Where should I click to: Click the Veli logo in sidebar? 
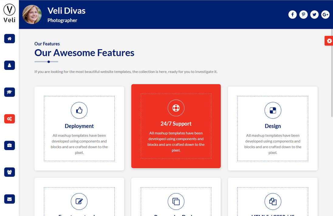click(9, 13)
